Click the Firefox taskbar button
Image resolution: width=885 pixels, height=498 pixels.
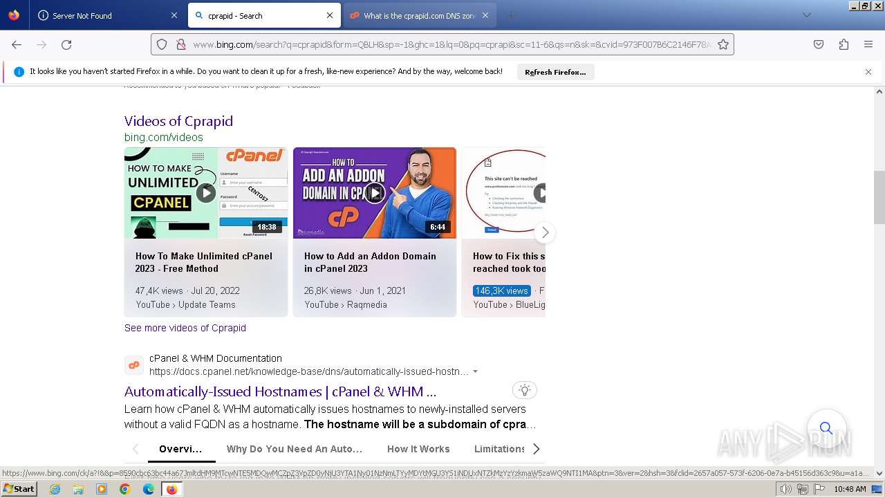172,489
